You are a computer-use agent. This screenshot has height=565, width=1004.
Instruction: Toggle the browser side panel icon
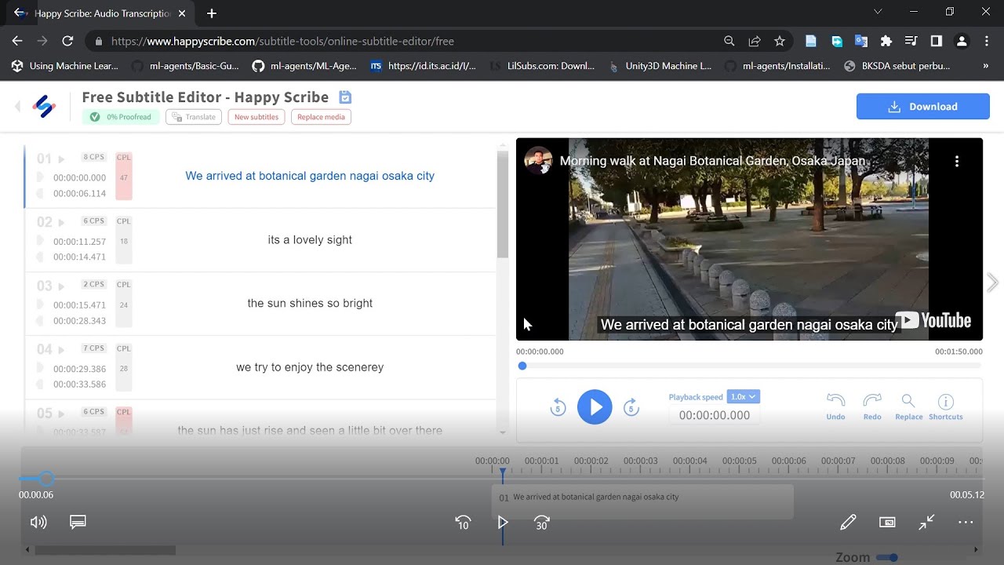[936, 41]
